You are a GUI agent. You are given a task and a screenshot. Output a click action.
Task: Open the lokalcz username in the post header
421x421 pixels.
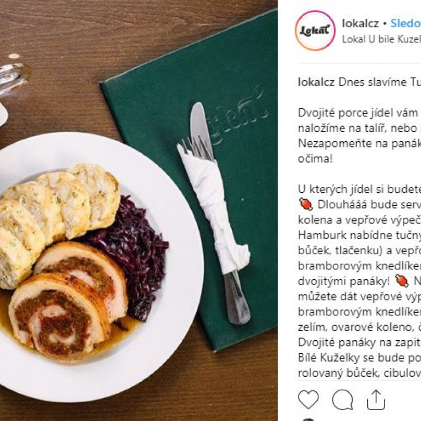(361, 23)
